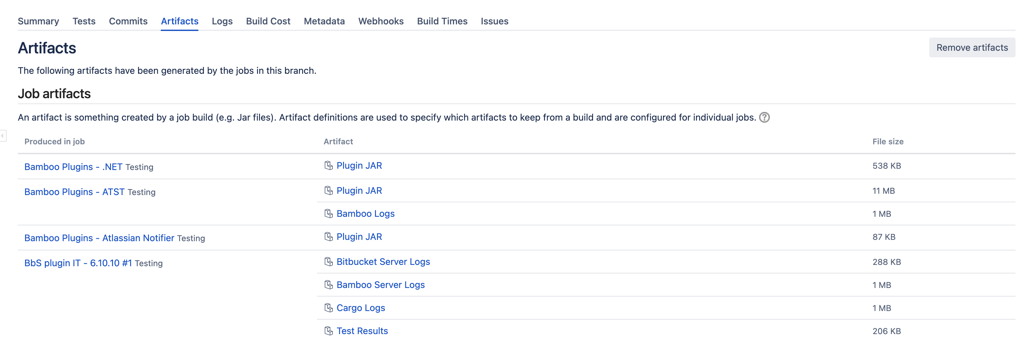Viewport: 1034px width, 342px height.
Task: Click the 206 KB file size value
Action: pos(886,331)
